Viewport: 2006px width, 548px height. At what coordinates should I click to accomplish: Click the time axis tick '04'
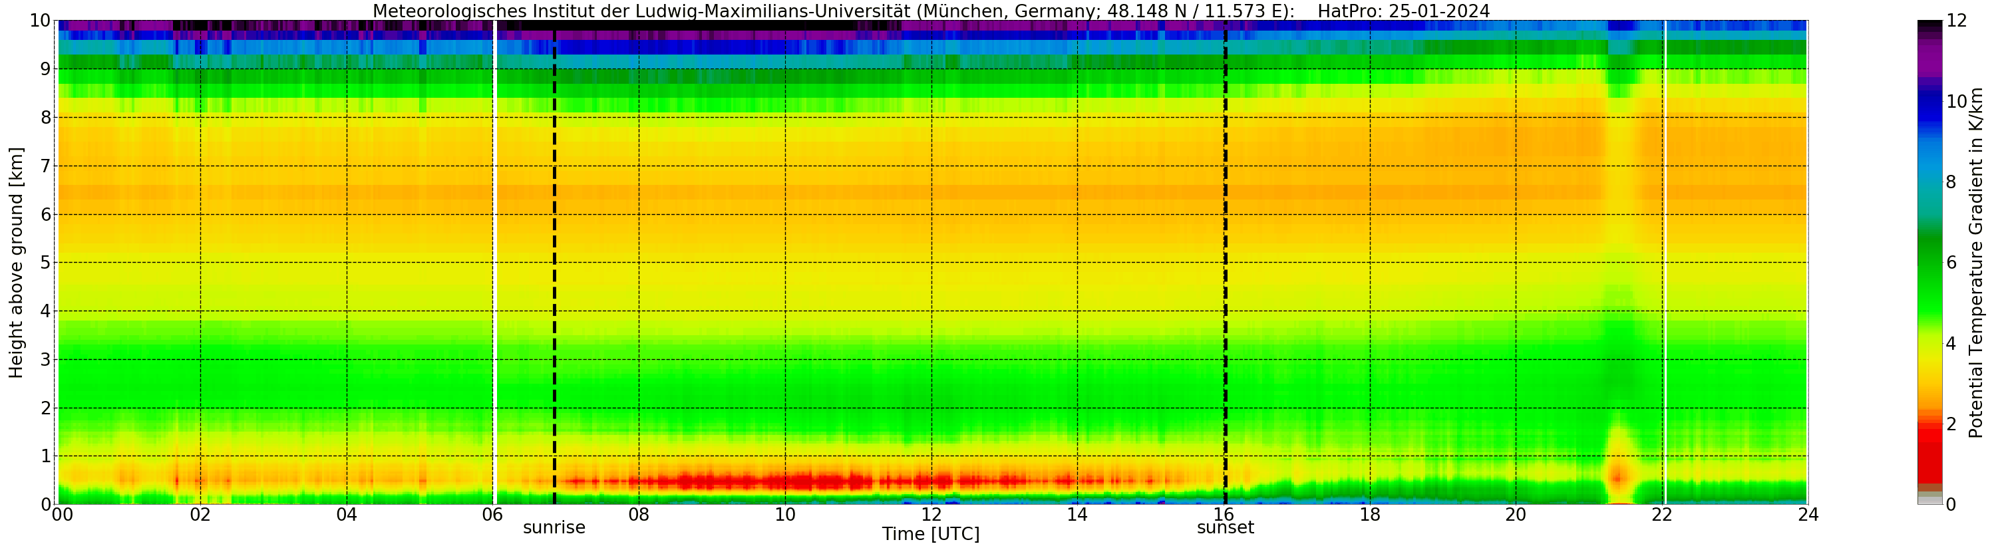(347, 515)
